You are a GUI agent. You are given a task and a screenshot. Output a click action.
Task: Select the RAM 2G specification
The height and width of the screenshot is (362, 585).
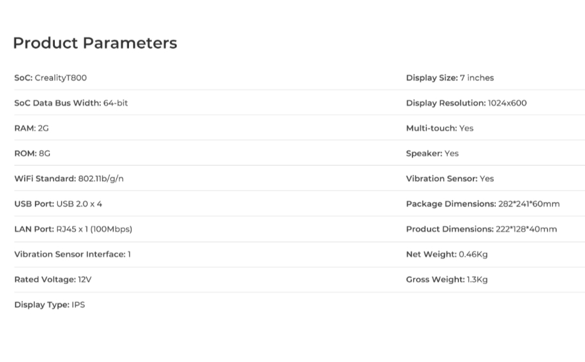pos(31,129)
